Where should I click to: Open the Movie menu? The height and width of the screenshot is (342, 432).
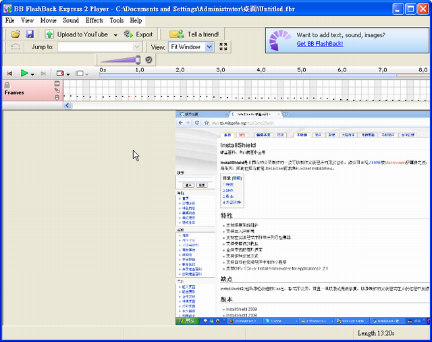click(48, 20)
